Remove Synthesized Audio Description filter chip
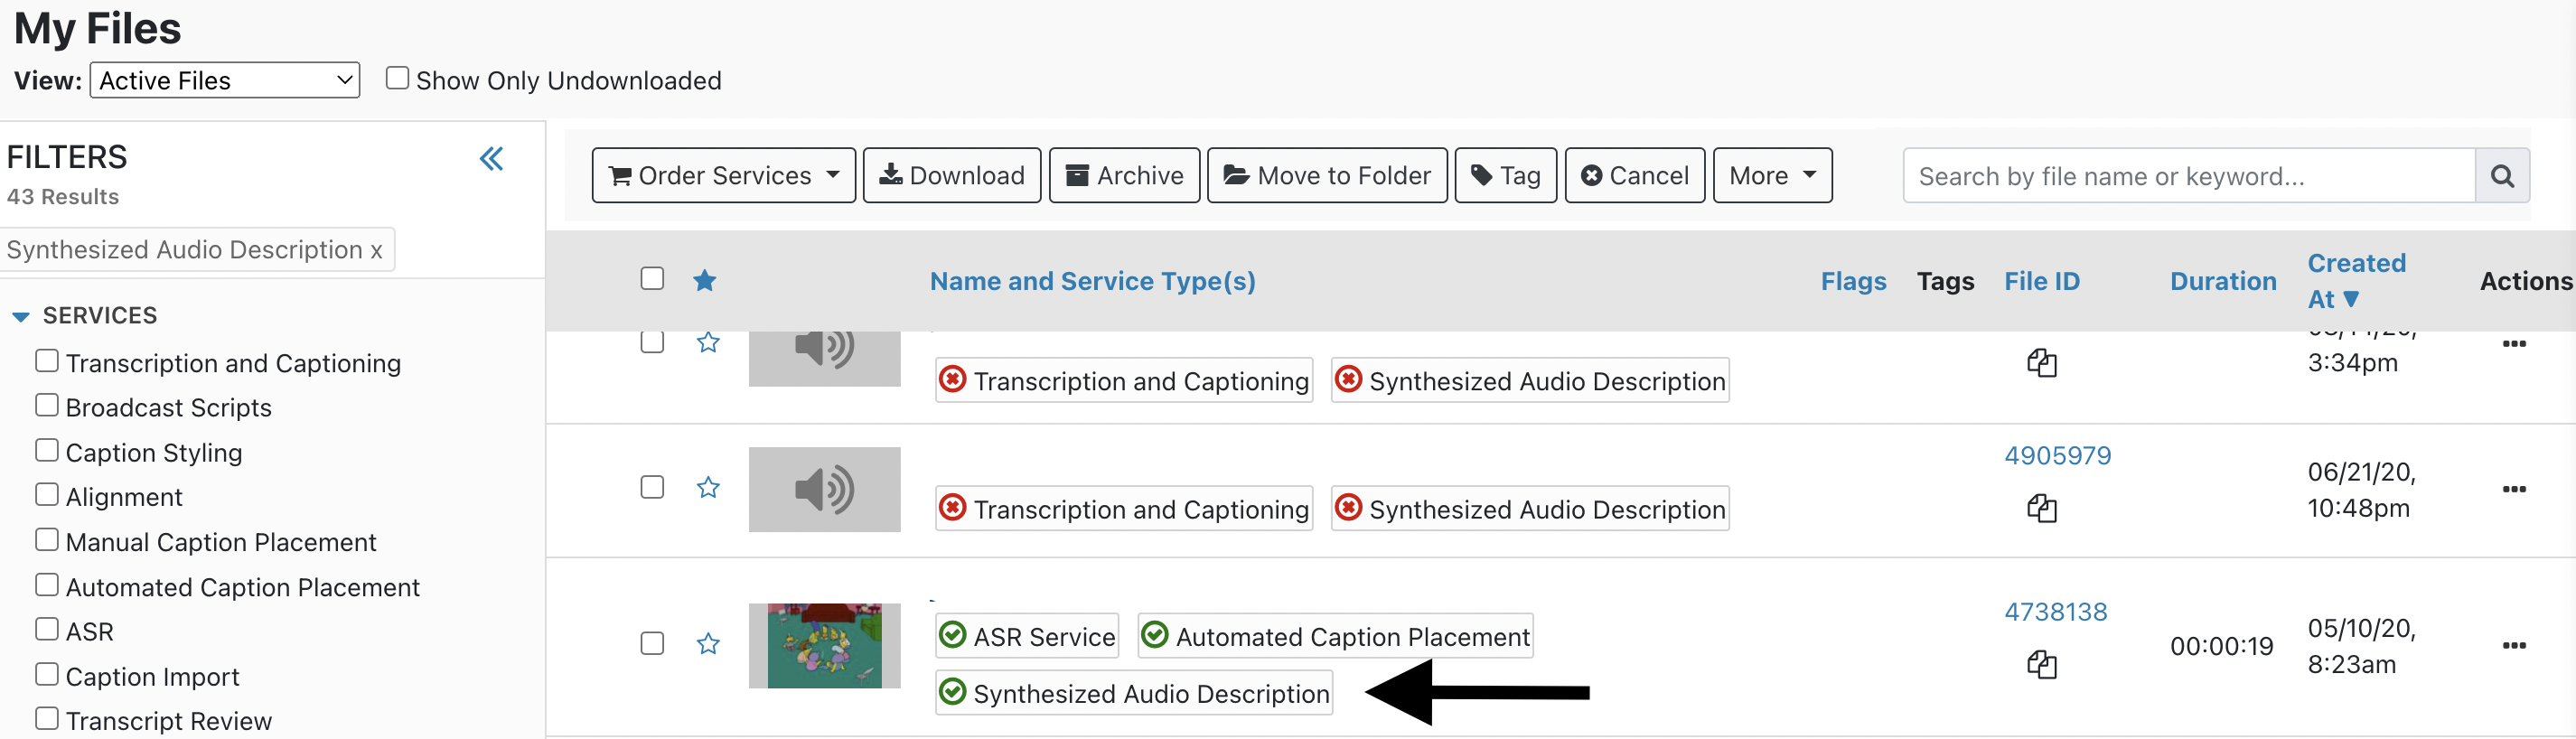Image resolution: width=2576 pixels, height=739 pixels. pos(376,250)
